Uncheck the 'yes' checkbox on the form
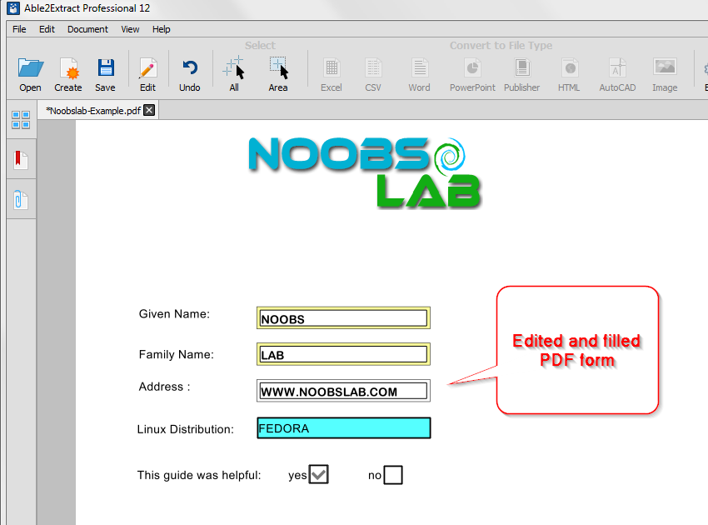 pos(319,473)
